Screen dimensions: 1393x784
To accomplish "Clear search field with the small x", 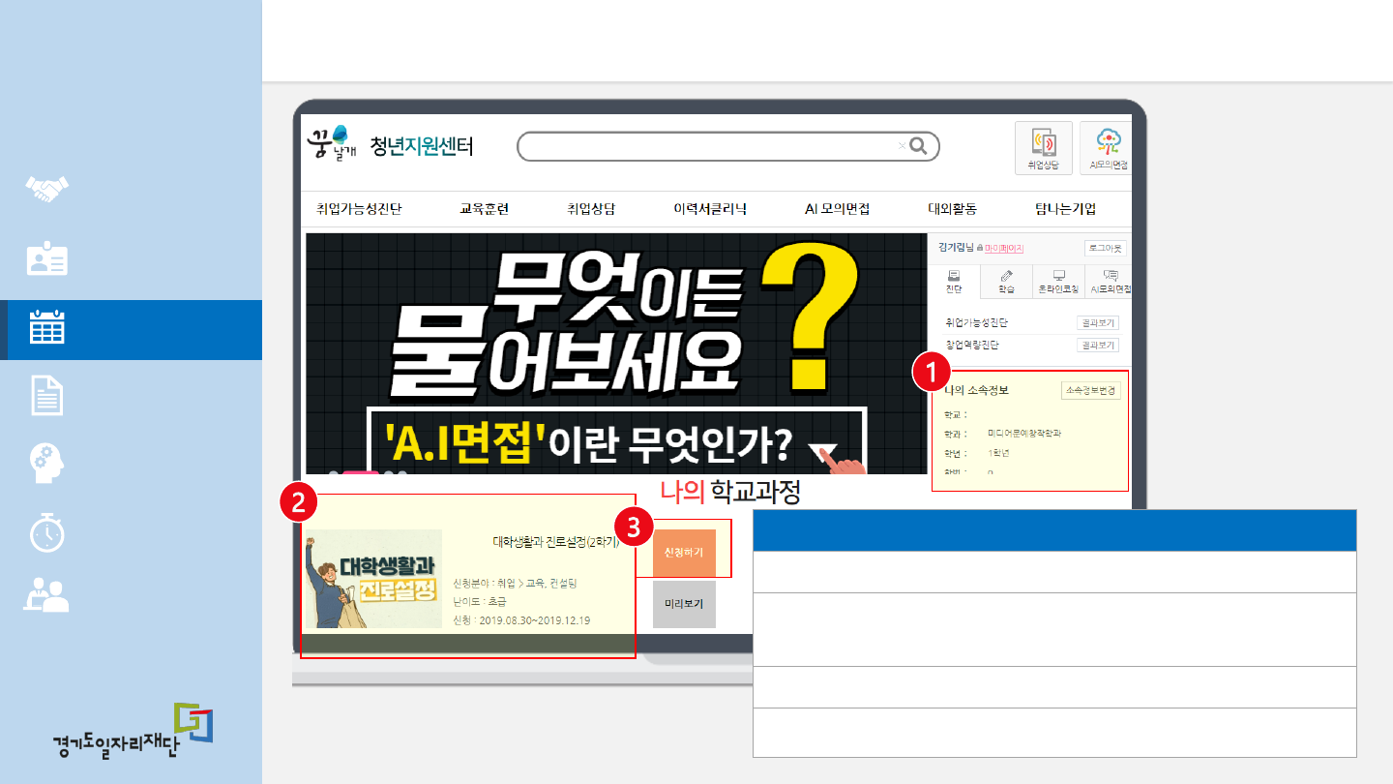I will click(x=902, y=146).
